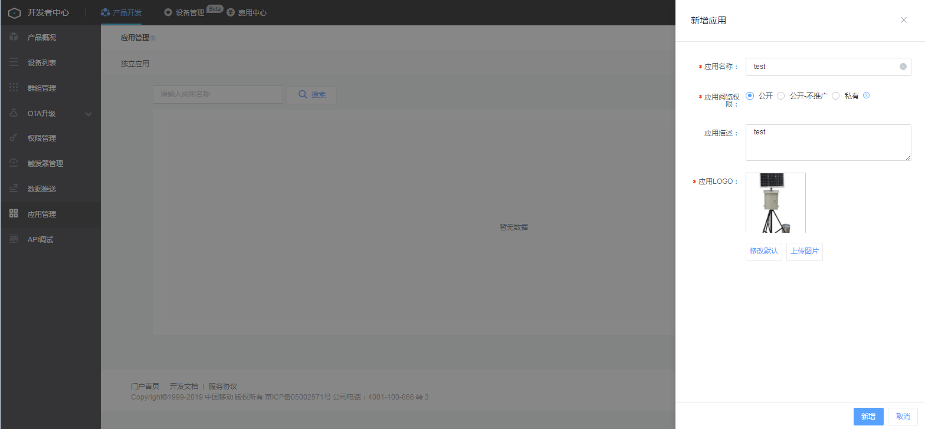Click the 产品概况 cube icon in sidebar
Image resolution: width=925 pixels, height=429 pixels.
point(14,37)
